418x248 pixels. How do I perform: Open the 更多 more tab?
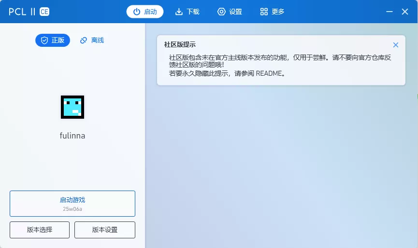click(x=272, y=12)
